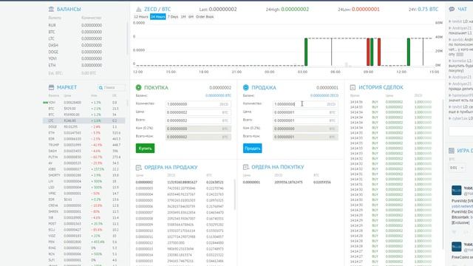Switch chart to 12 Hours
The width and height of the screenshot is (473, 266).
(141, 16)
